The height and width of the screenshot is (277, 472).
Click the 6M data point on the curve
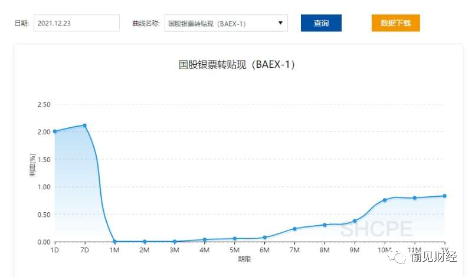click(265, 238)
